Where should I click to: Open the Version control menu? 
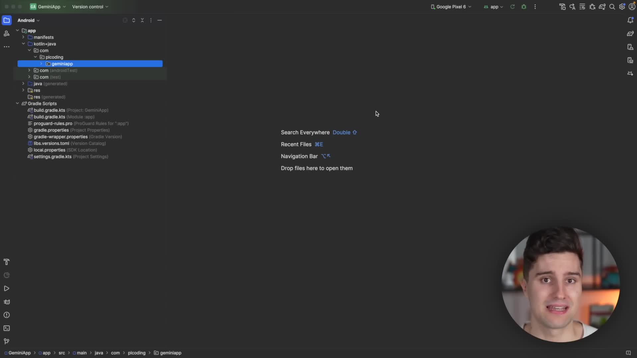90,7
